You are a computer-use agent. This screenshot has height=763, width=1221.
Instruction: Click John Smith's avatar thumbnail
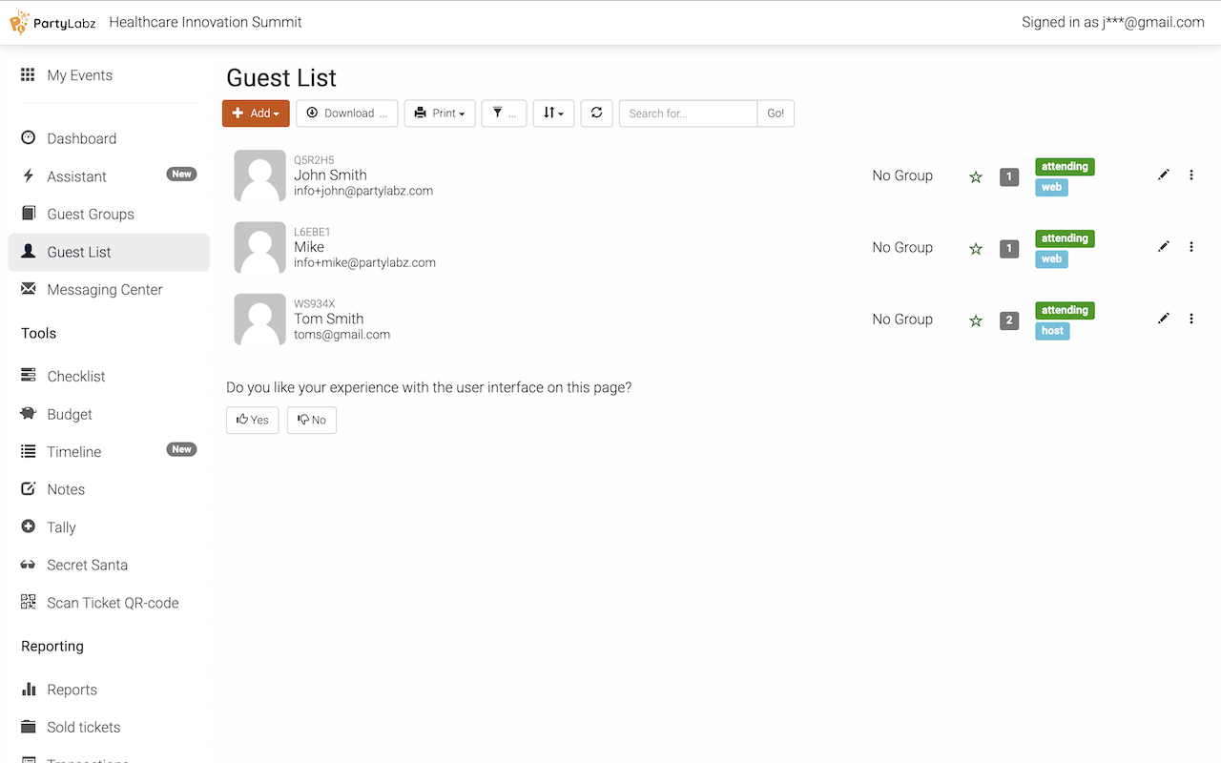pyautogui.click(x=259, y=175)
